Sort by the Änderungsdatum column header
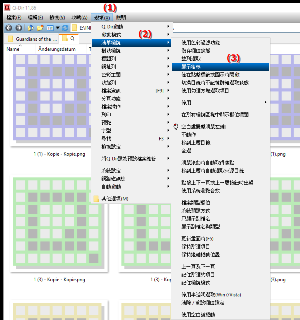This screenshot has width=300, height=320. coord(61,49)
